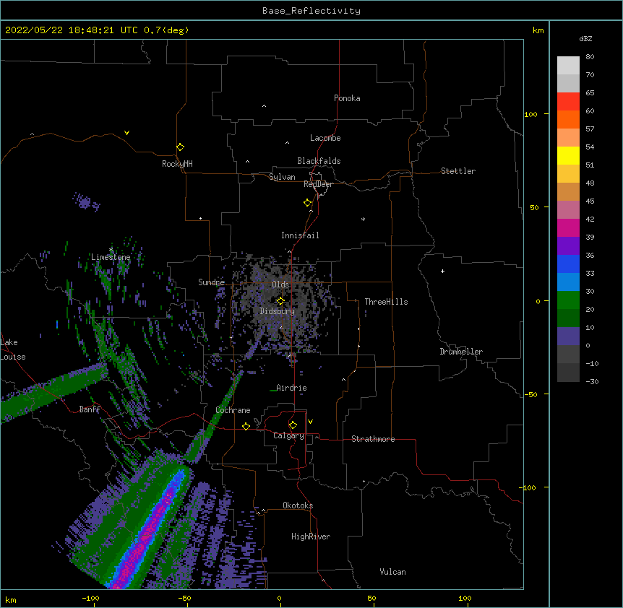Click the Blackfalds label
This screenshot has width=623, height=608.
[x=319, y=161]
